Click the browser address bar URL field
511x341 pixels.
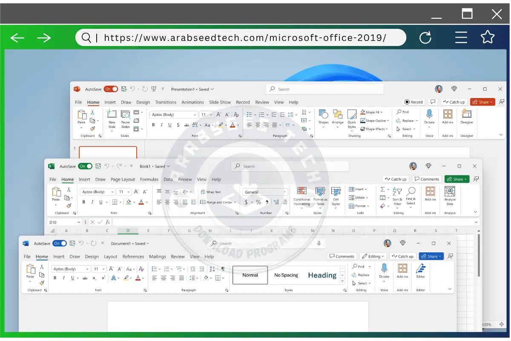click(x=245, y=38)
